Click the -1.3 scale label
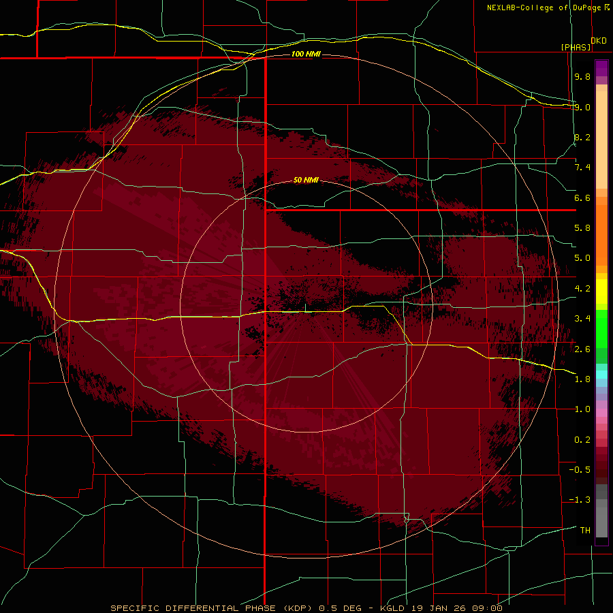The height and width of the screenshot is (613, 613). click(580, 500)
